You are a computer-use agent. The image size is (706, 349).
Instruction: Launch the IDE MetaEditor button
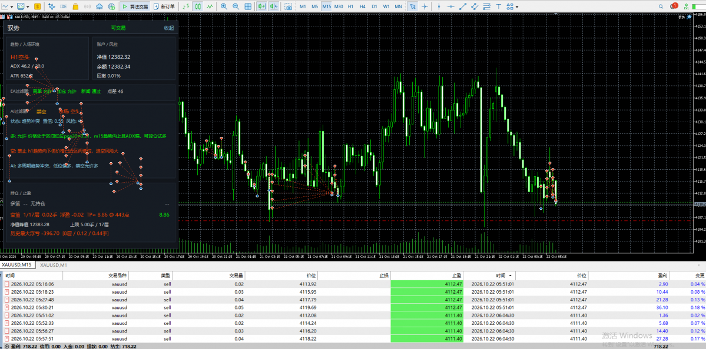point(64,6)
